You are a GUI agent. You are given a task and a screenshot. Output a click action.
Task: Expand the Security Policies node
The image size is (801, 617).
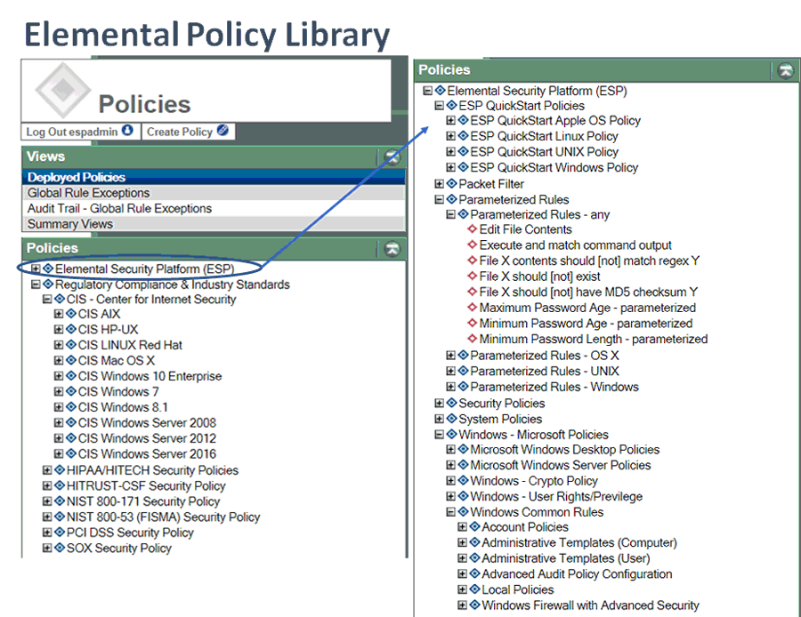(440, 403)
